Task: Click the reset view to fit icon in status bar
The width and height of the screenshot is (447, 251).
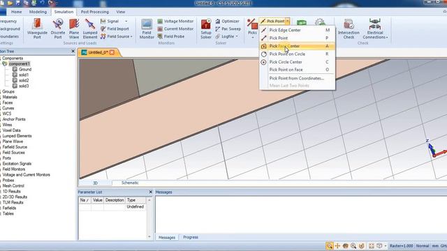Action: (371, 246)
